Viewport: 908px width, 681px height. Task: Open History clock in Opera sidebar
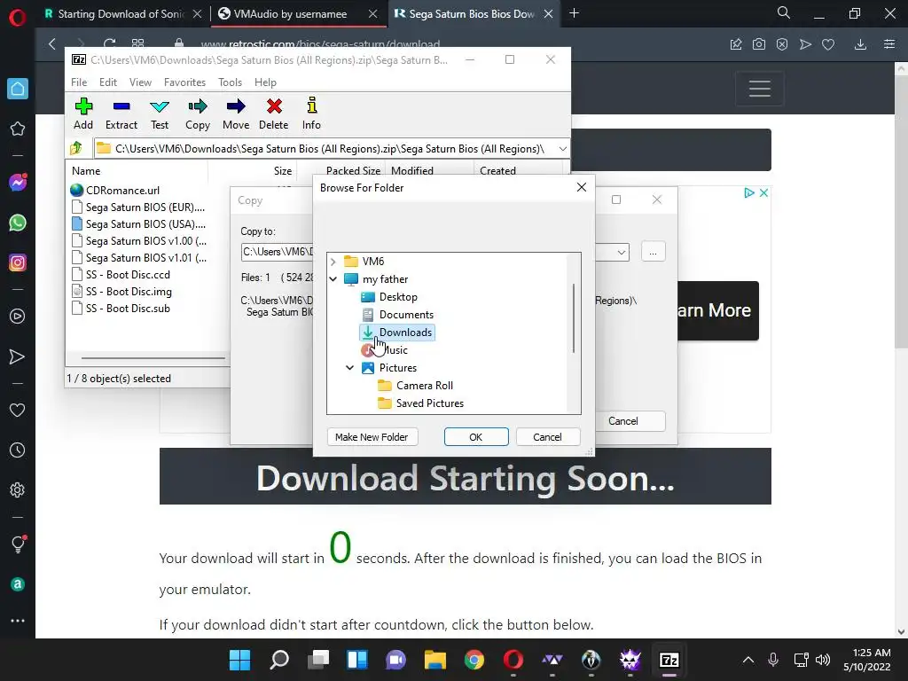pos(18,450)
